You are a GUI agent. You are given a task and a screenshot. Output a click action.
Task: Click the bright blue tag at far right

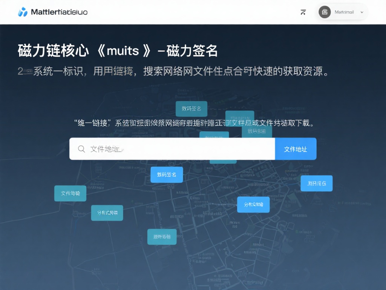point(316,184)
